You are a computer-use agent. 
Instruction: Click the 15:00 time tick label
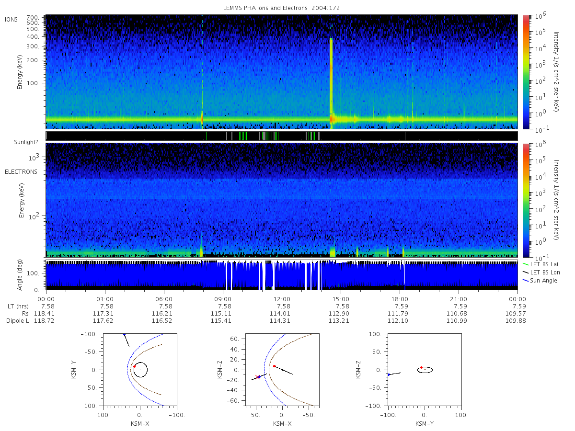[341, 299]
